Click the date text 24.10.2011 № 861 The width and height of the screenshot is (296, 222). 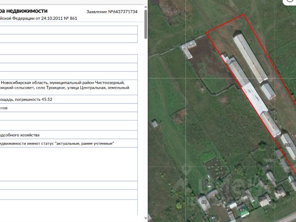(x=59, y=18)
